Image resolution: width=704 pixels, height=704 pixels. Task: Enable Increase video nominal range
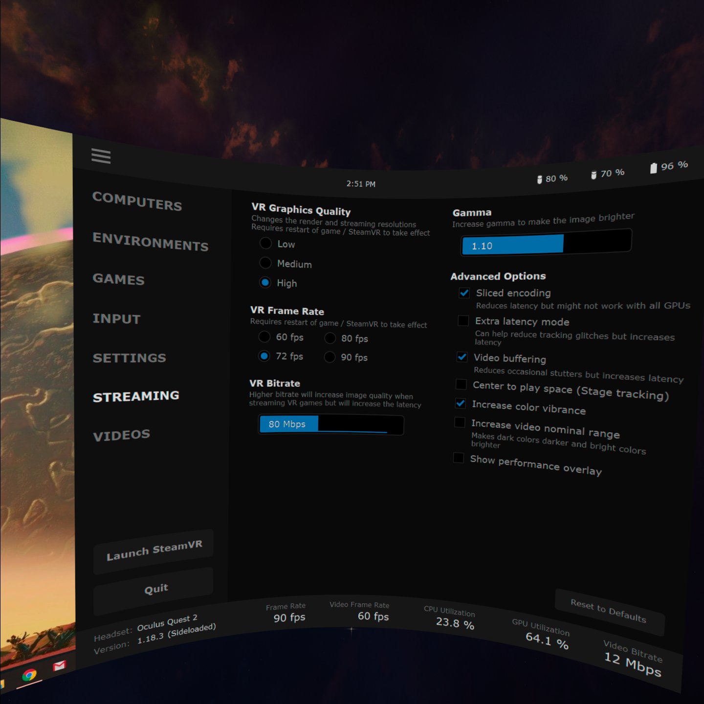(460, 422)
